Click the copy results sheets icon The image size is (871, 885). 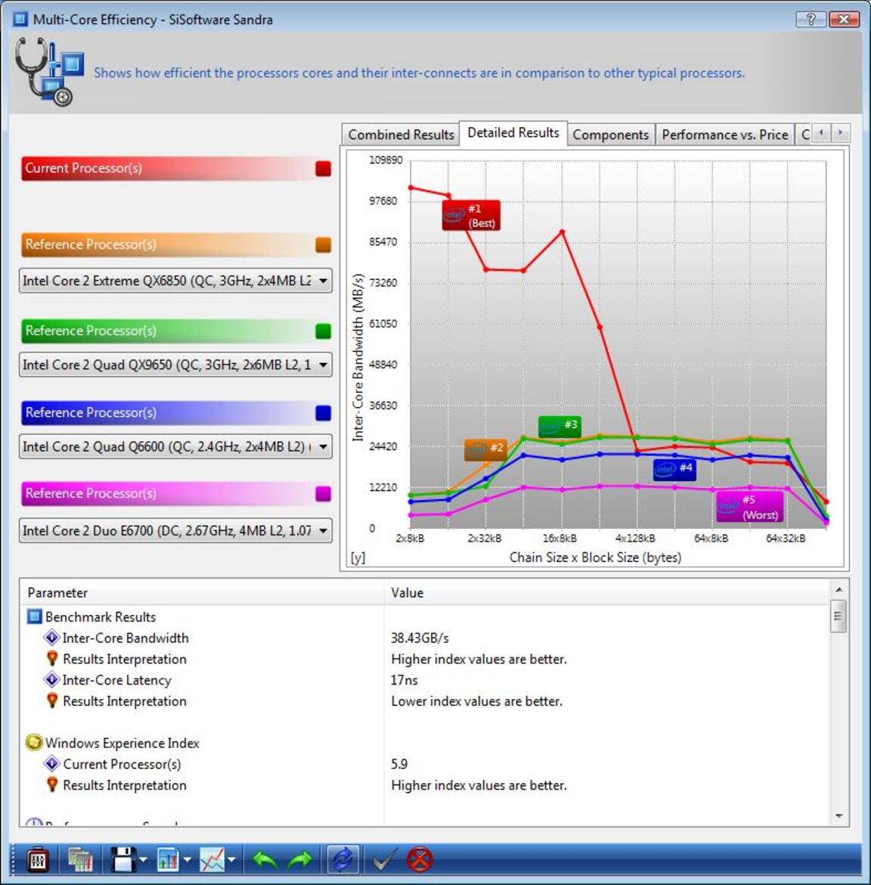point(79,860)
